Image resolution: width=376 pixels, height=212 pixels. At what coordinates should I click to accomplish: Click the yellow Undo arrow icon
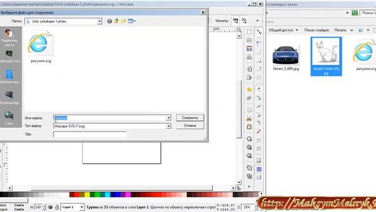[249, 90]
